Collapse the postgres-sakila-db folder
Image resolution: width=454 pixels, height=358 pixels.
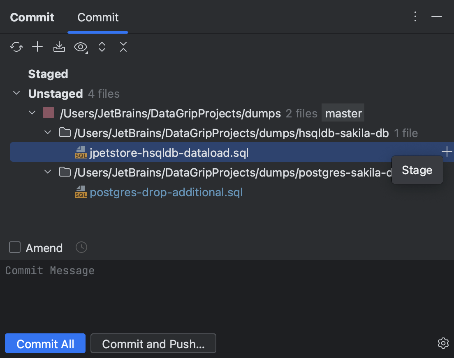[x=47, y=172]
